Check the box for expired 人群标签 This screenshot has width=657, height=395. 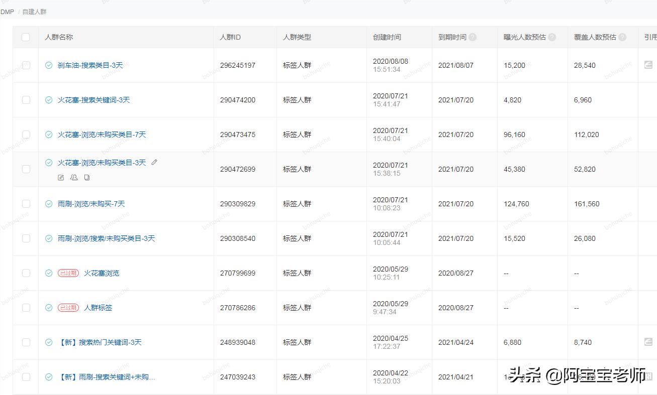coord(26,308)
